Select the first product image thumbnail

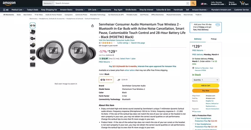pyautogui.click(x=32, y=25)
